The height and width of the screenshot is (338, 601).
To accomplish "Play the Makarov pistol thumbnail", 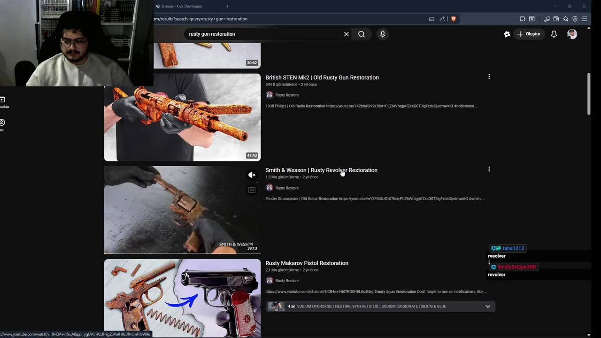I will click(x=182, y=298).
